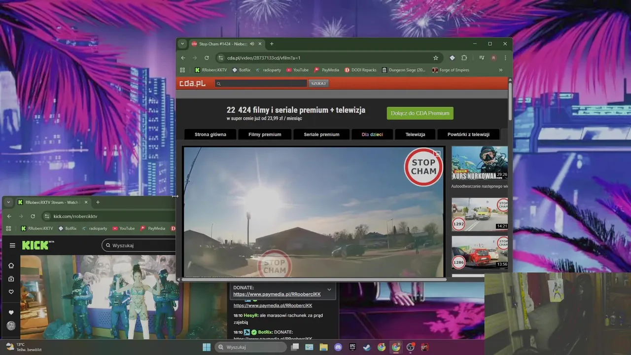Go forward in the cda.pl browser window
The width and height of the screenshot is (631, 355).
tap(195, 58)
